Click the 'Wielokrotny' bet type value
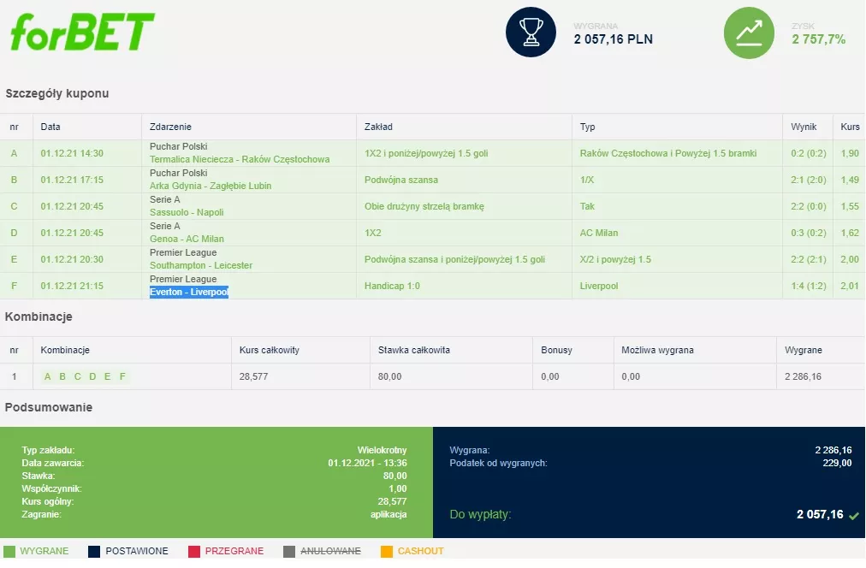Image resolution: width=866 pixels, height=568 pixels. coord(383,451)
